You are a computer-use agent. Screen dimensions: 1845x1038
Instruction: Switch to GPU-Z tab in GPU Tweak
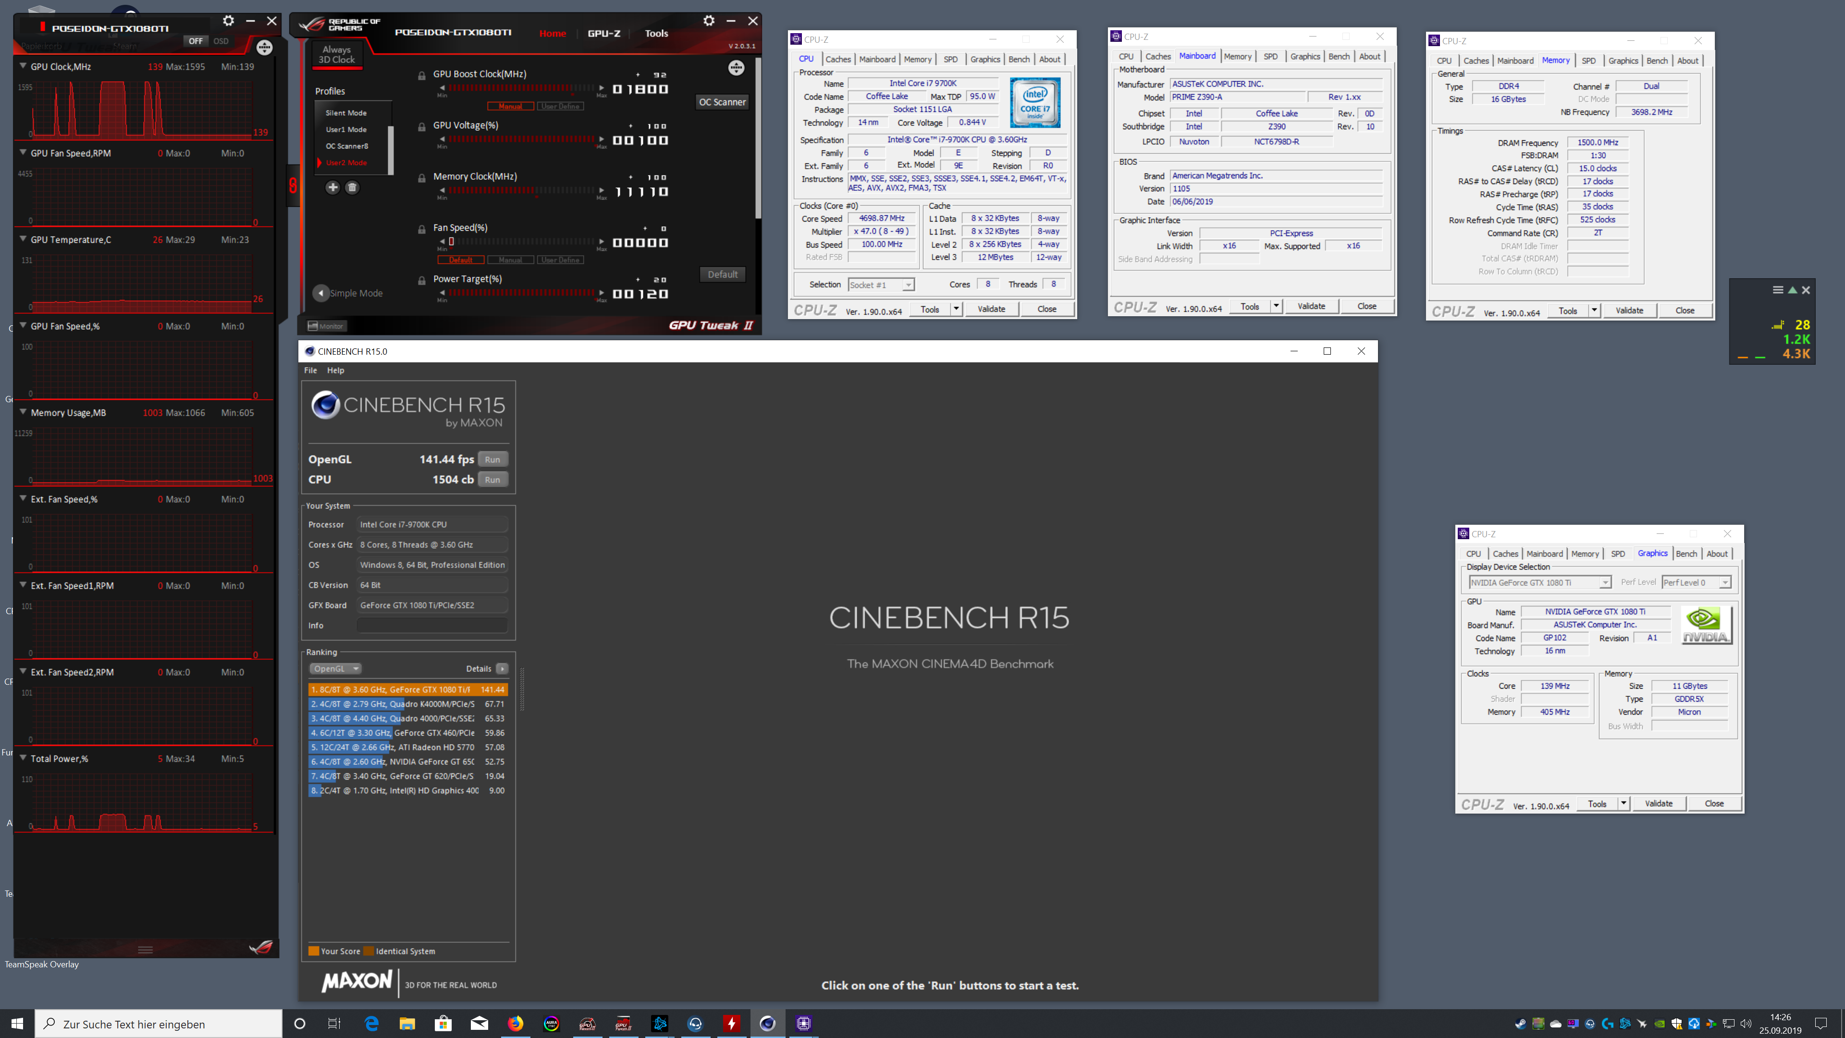604,33
